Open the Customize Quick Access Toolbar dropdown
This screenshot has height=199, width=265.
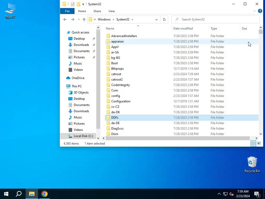(x=83, y=4)
